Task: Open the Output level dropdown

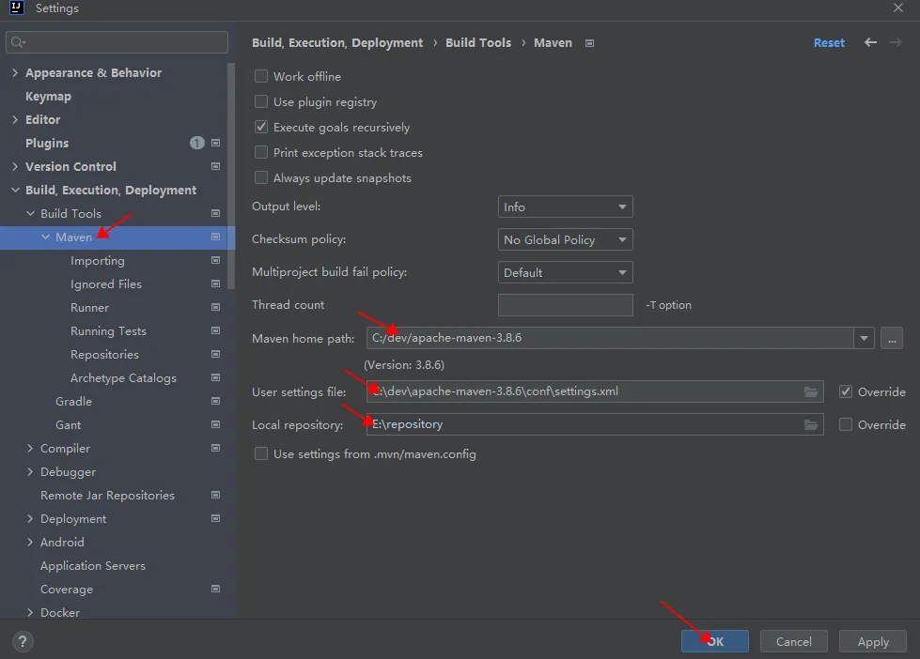Action: [565, 207]
